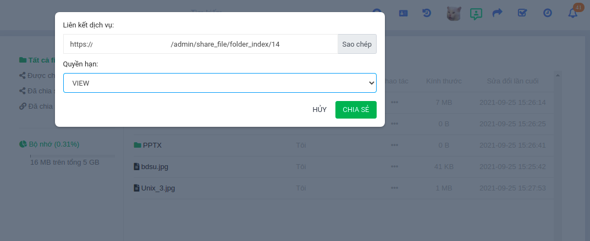Click the ID card contact icon
Viewport: 590px width, 241px height.
click(403, 13)
